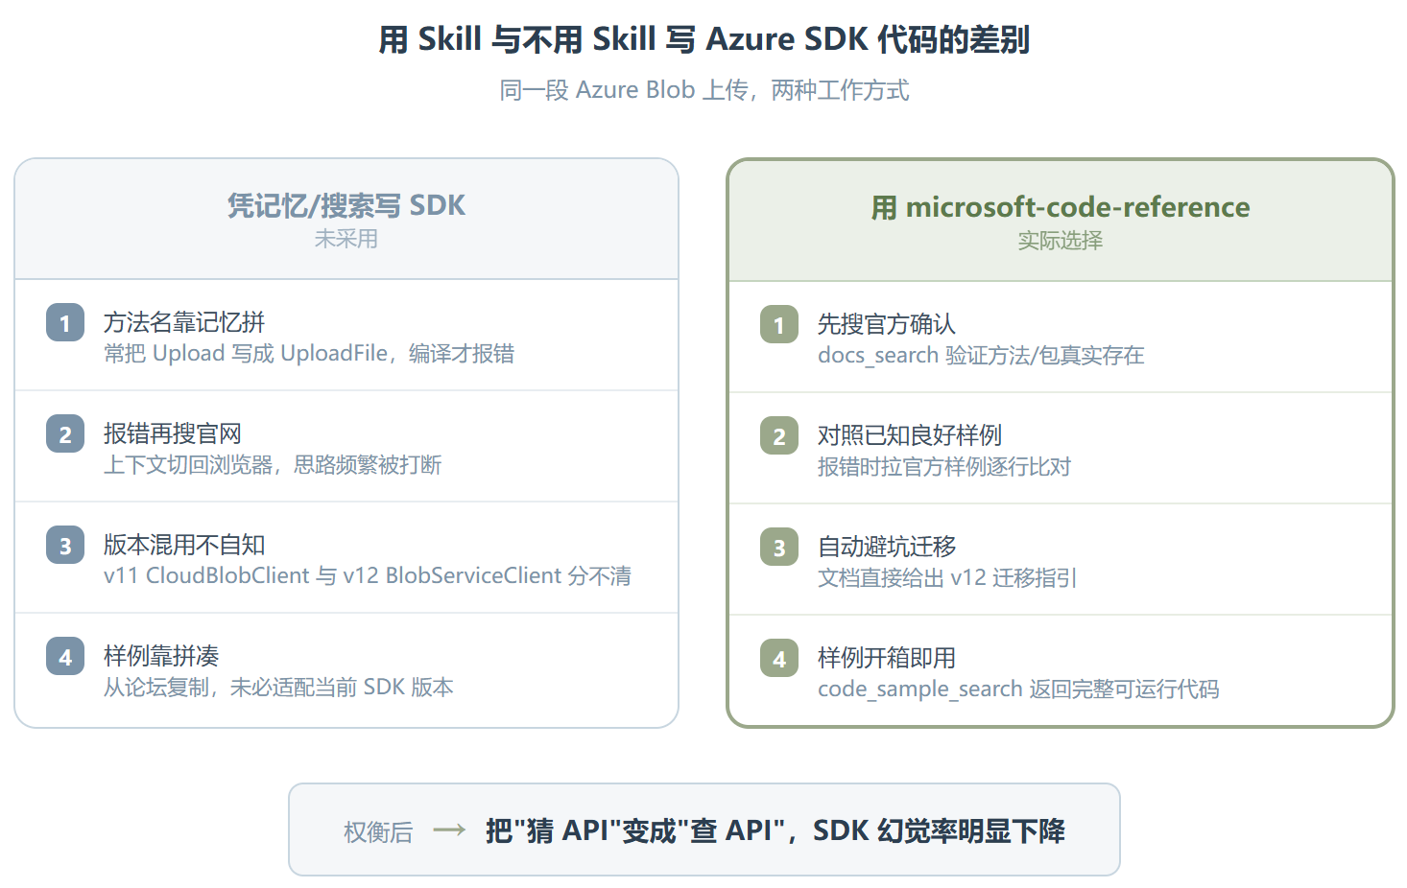Click the '未采用' label under left header
1407x888 pixels.
(346, 239)
